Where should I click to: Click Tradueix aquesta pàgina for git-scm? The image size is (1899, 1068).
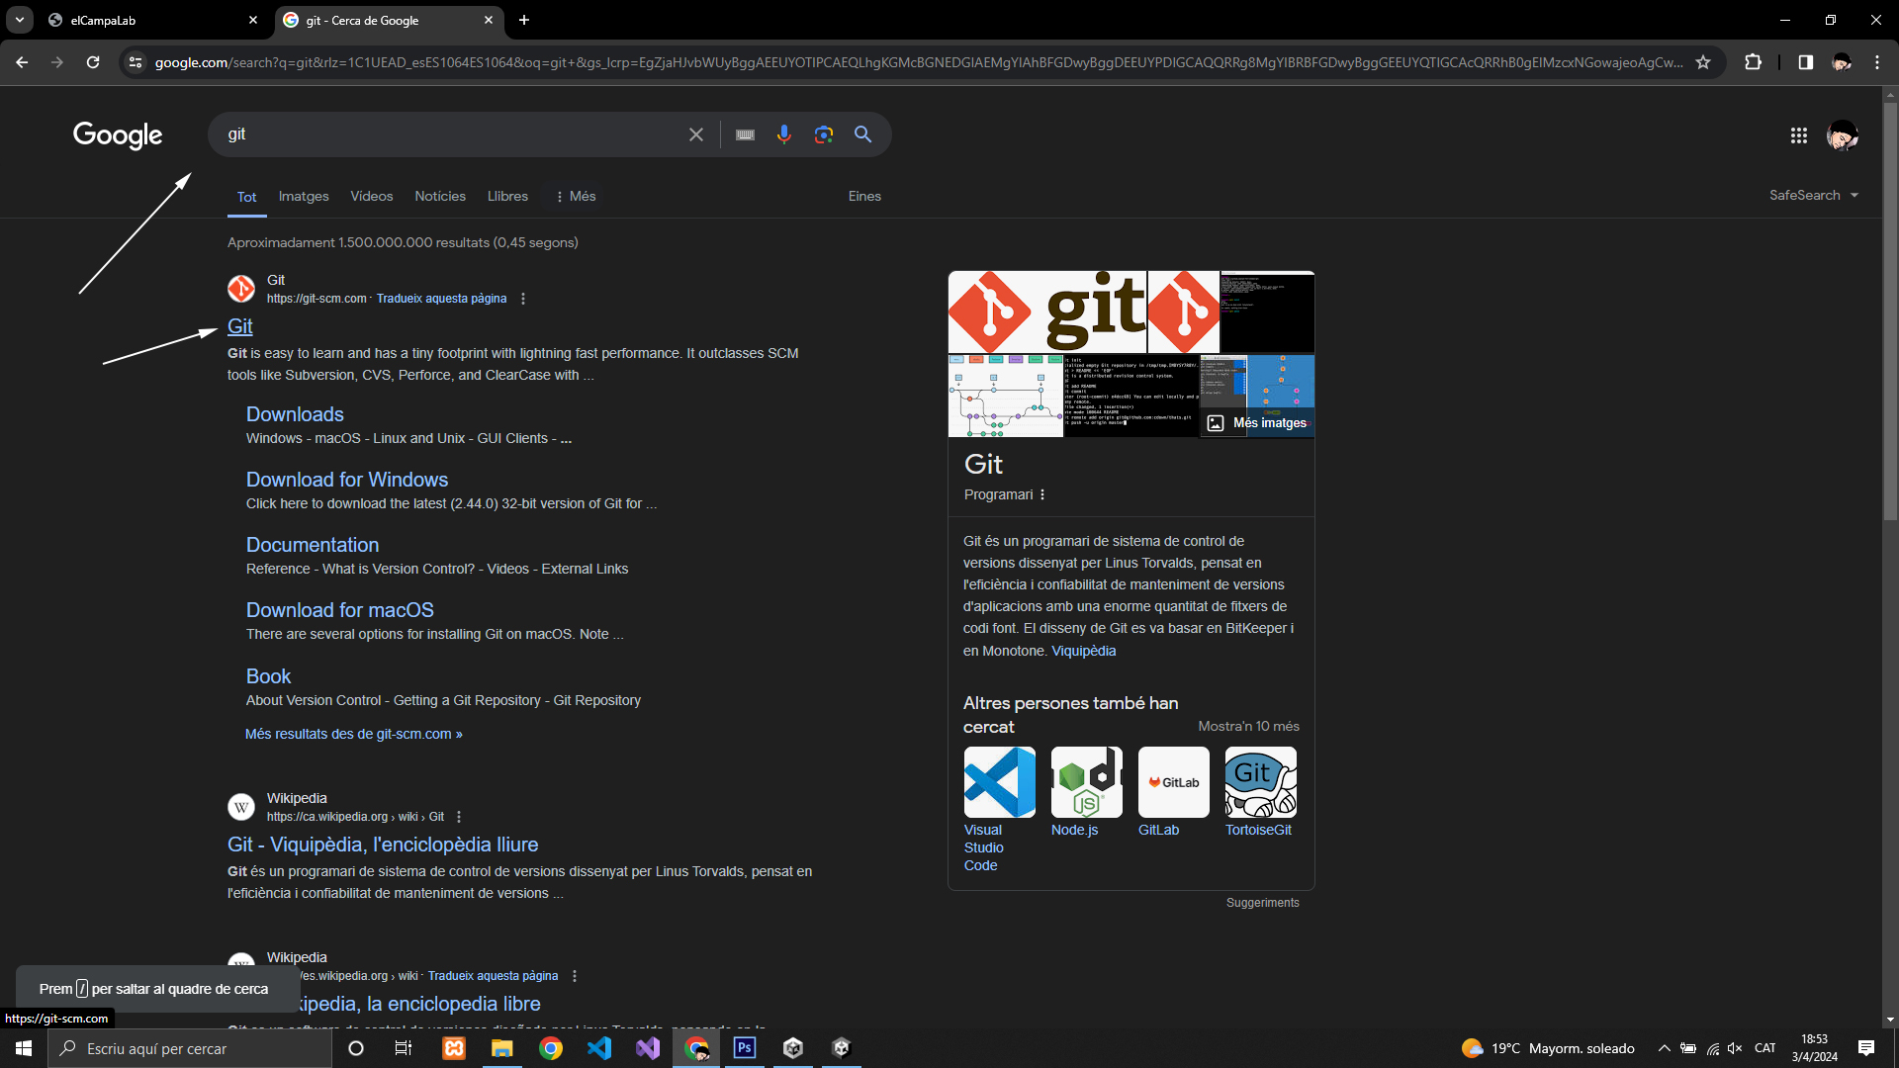tap(441, 299)
